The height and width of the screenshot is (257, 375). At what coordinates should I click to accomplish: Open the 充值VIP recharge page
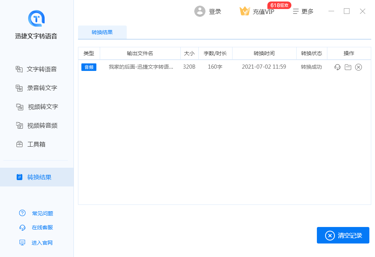coord(263,12)
